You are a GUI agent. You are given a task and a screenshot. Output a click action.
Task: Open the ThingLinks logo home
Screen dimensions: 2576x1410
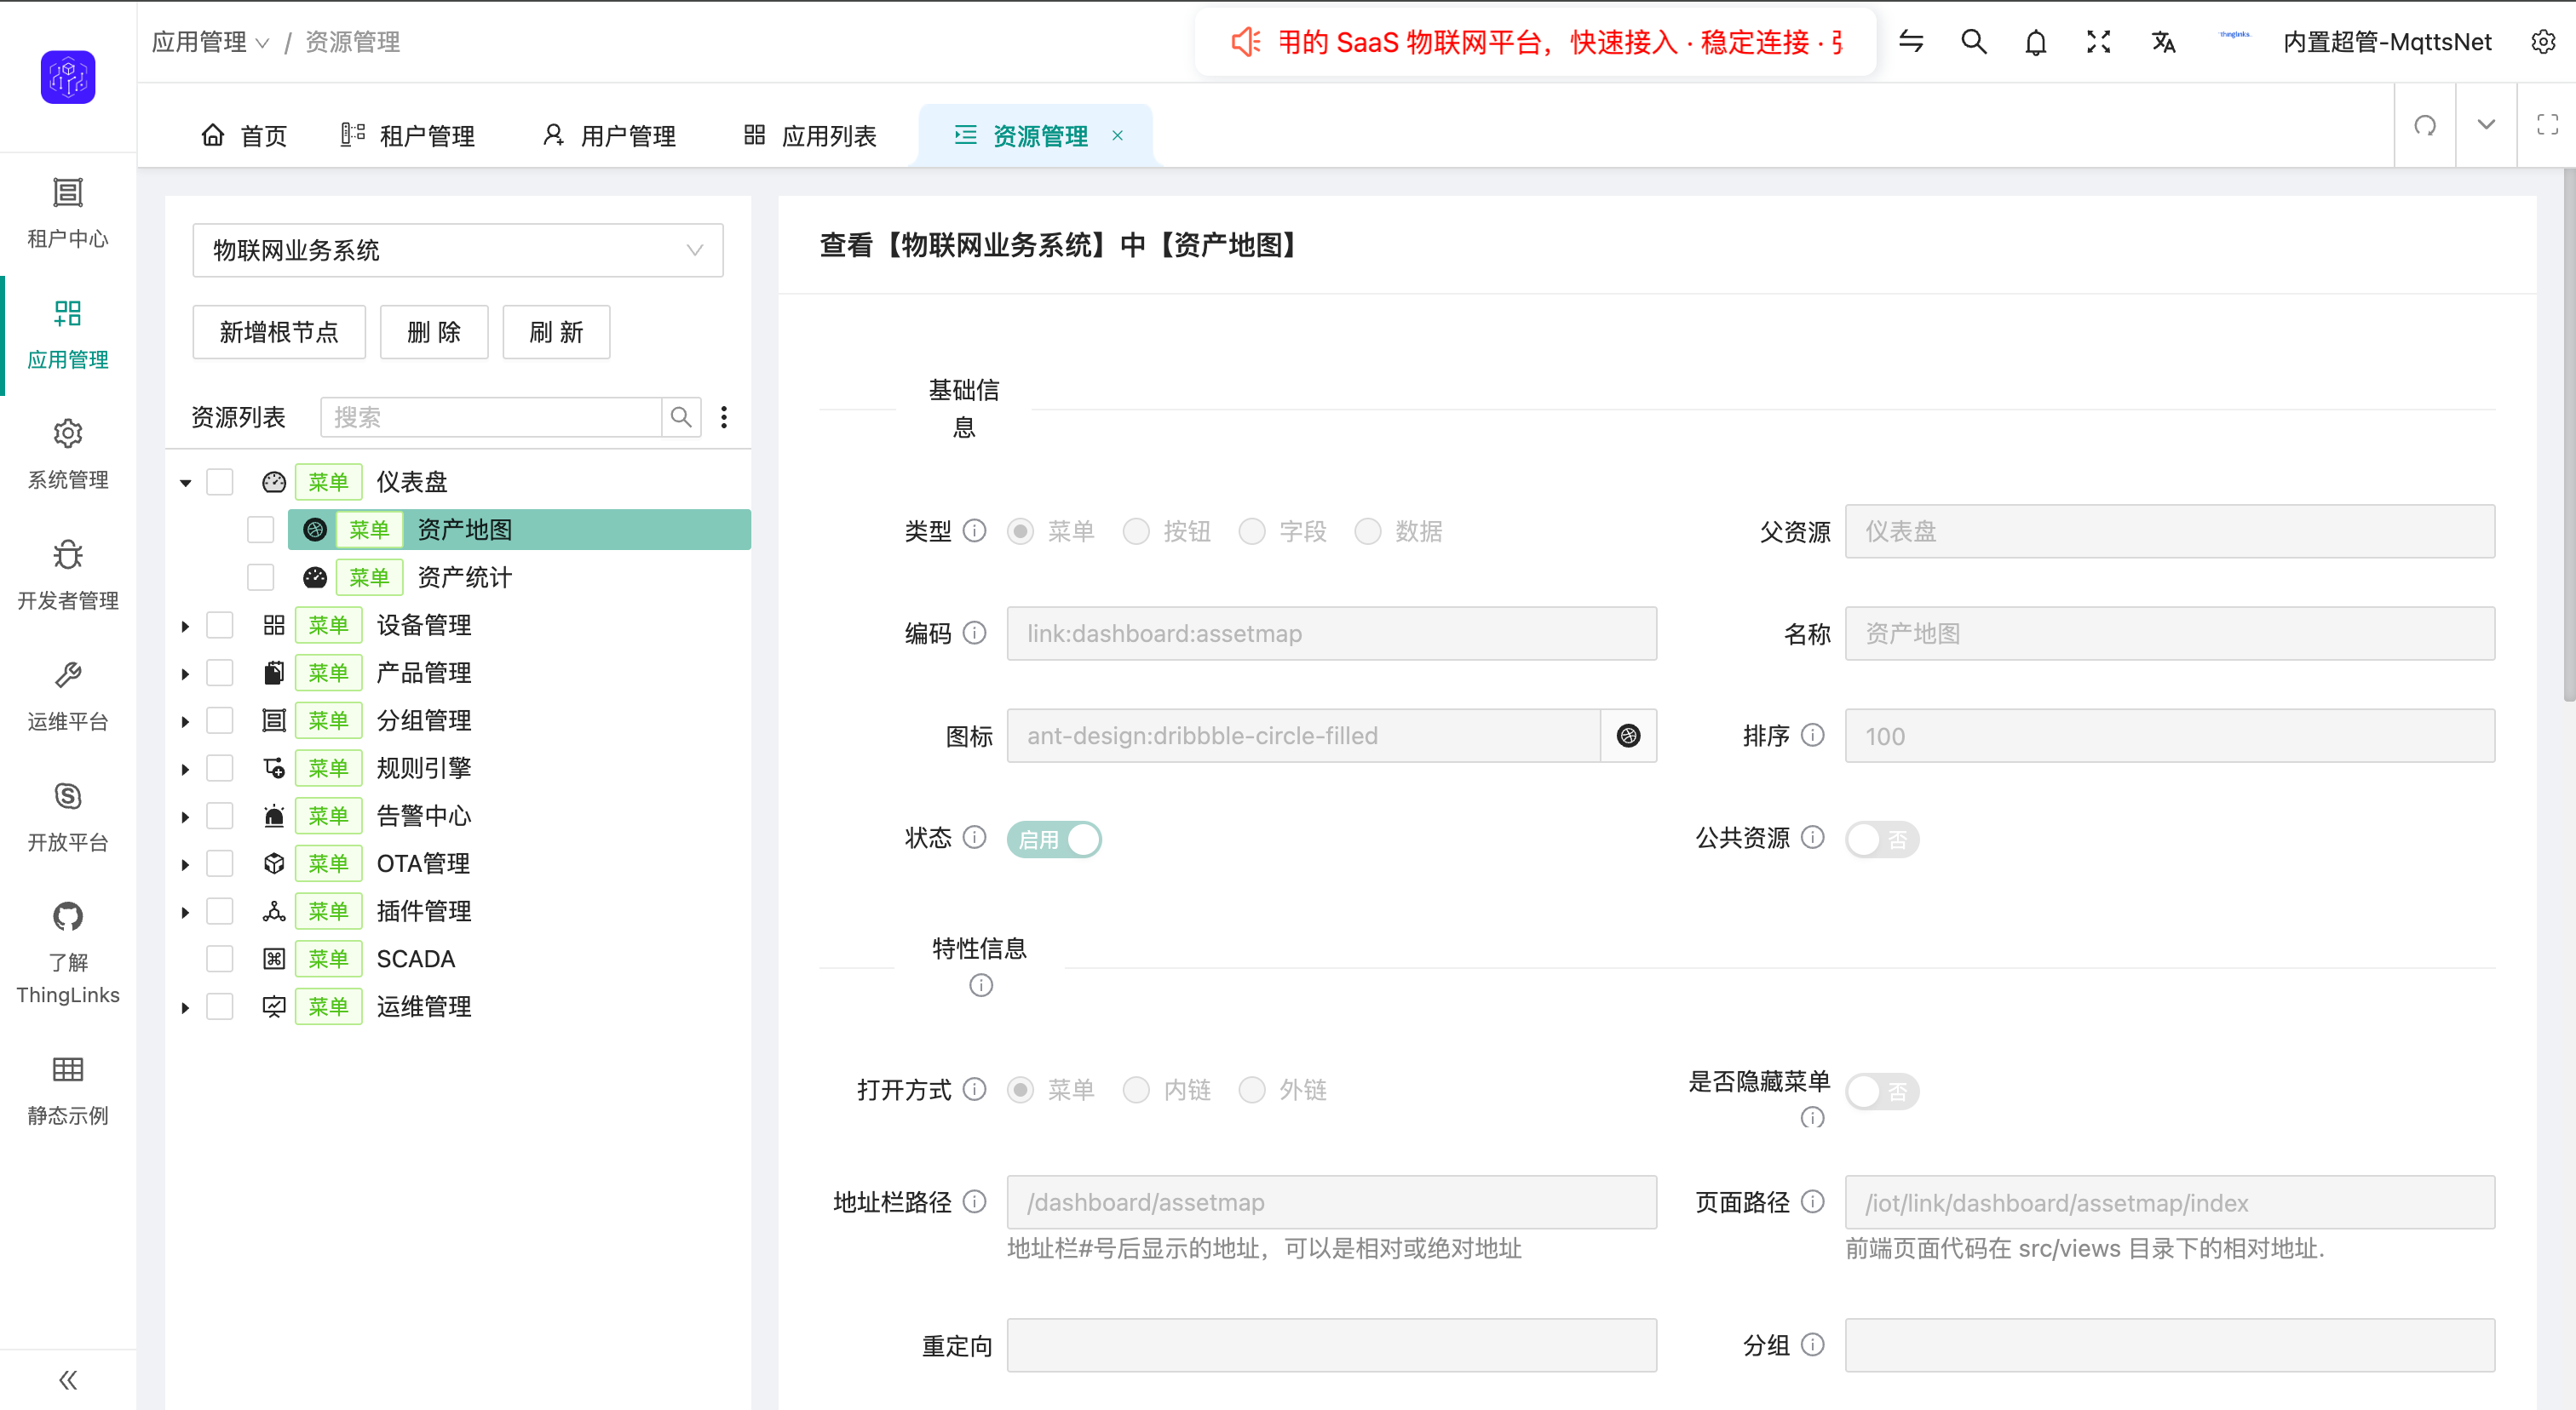coord(68,77)
